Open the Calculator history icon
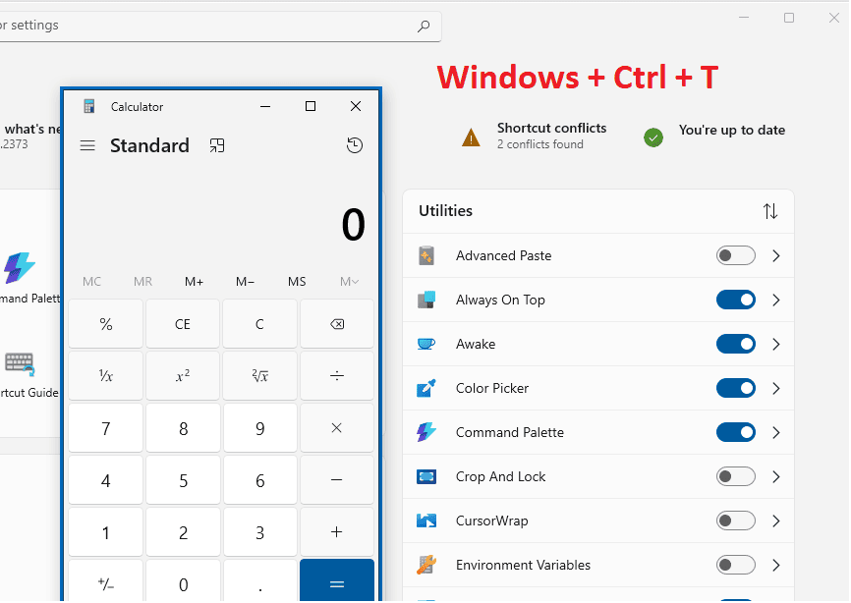851x603 pixels. click(355, 145)
